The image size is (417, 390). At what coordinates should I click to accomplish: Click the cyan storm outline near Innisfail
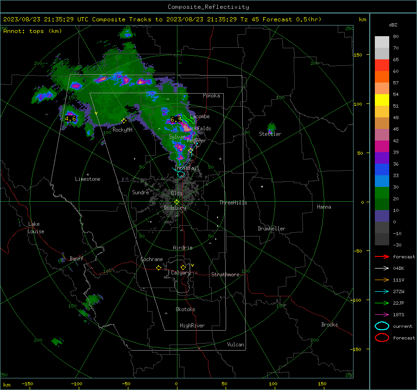pos(181,174)
